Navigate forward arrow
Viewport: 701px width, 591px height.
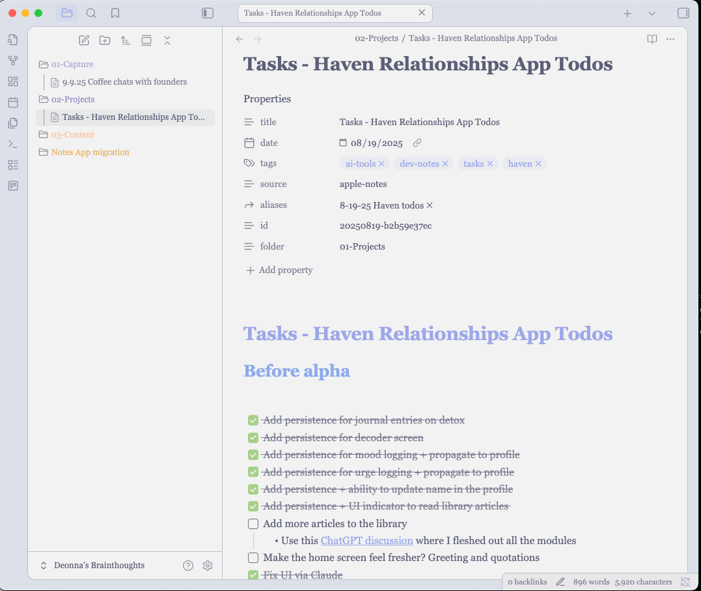(258, 39)
